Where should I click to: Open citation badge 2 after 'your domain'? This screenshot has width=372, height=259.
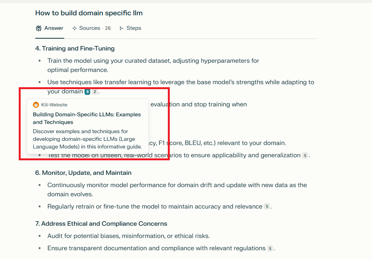95,92
